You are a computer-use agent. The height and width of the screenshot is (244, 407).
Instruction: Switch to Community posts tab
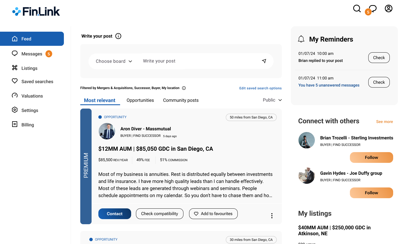pos(181,100)
